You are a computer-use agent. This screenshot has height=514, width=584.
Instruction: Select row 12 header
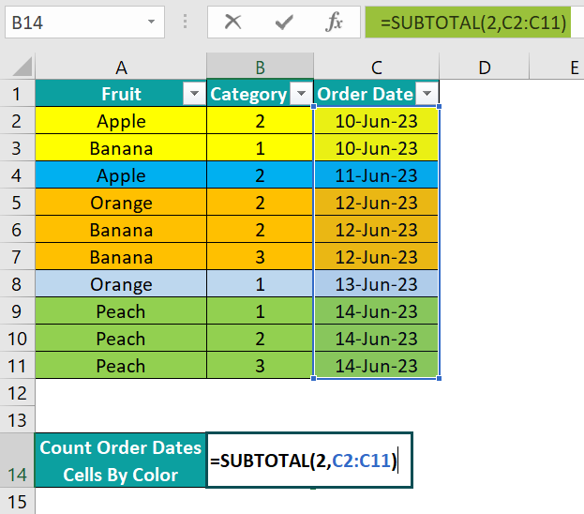[17, 392]
